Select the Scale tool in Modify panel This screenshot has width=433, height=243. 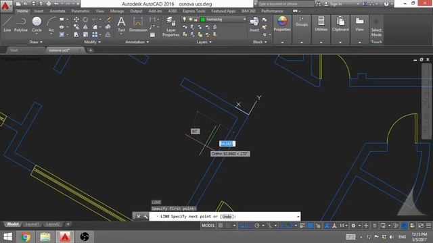tap(86, 34)
